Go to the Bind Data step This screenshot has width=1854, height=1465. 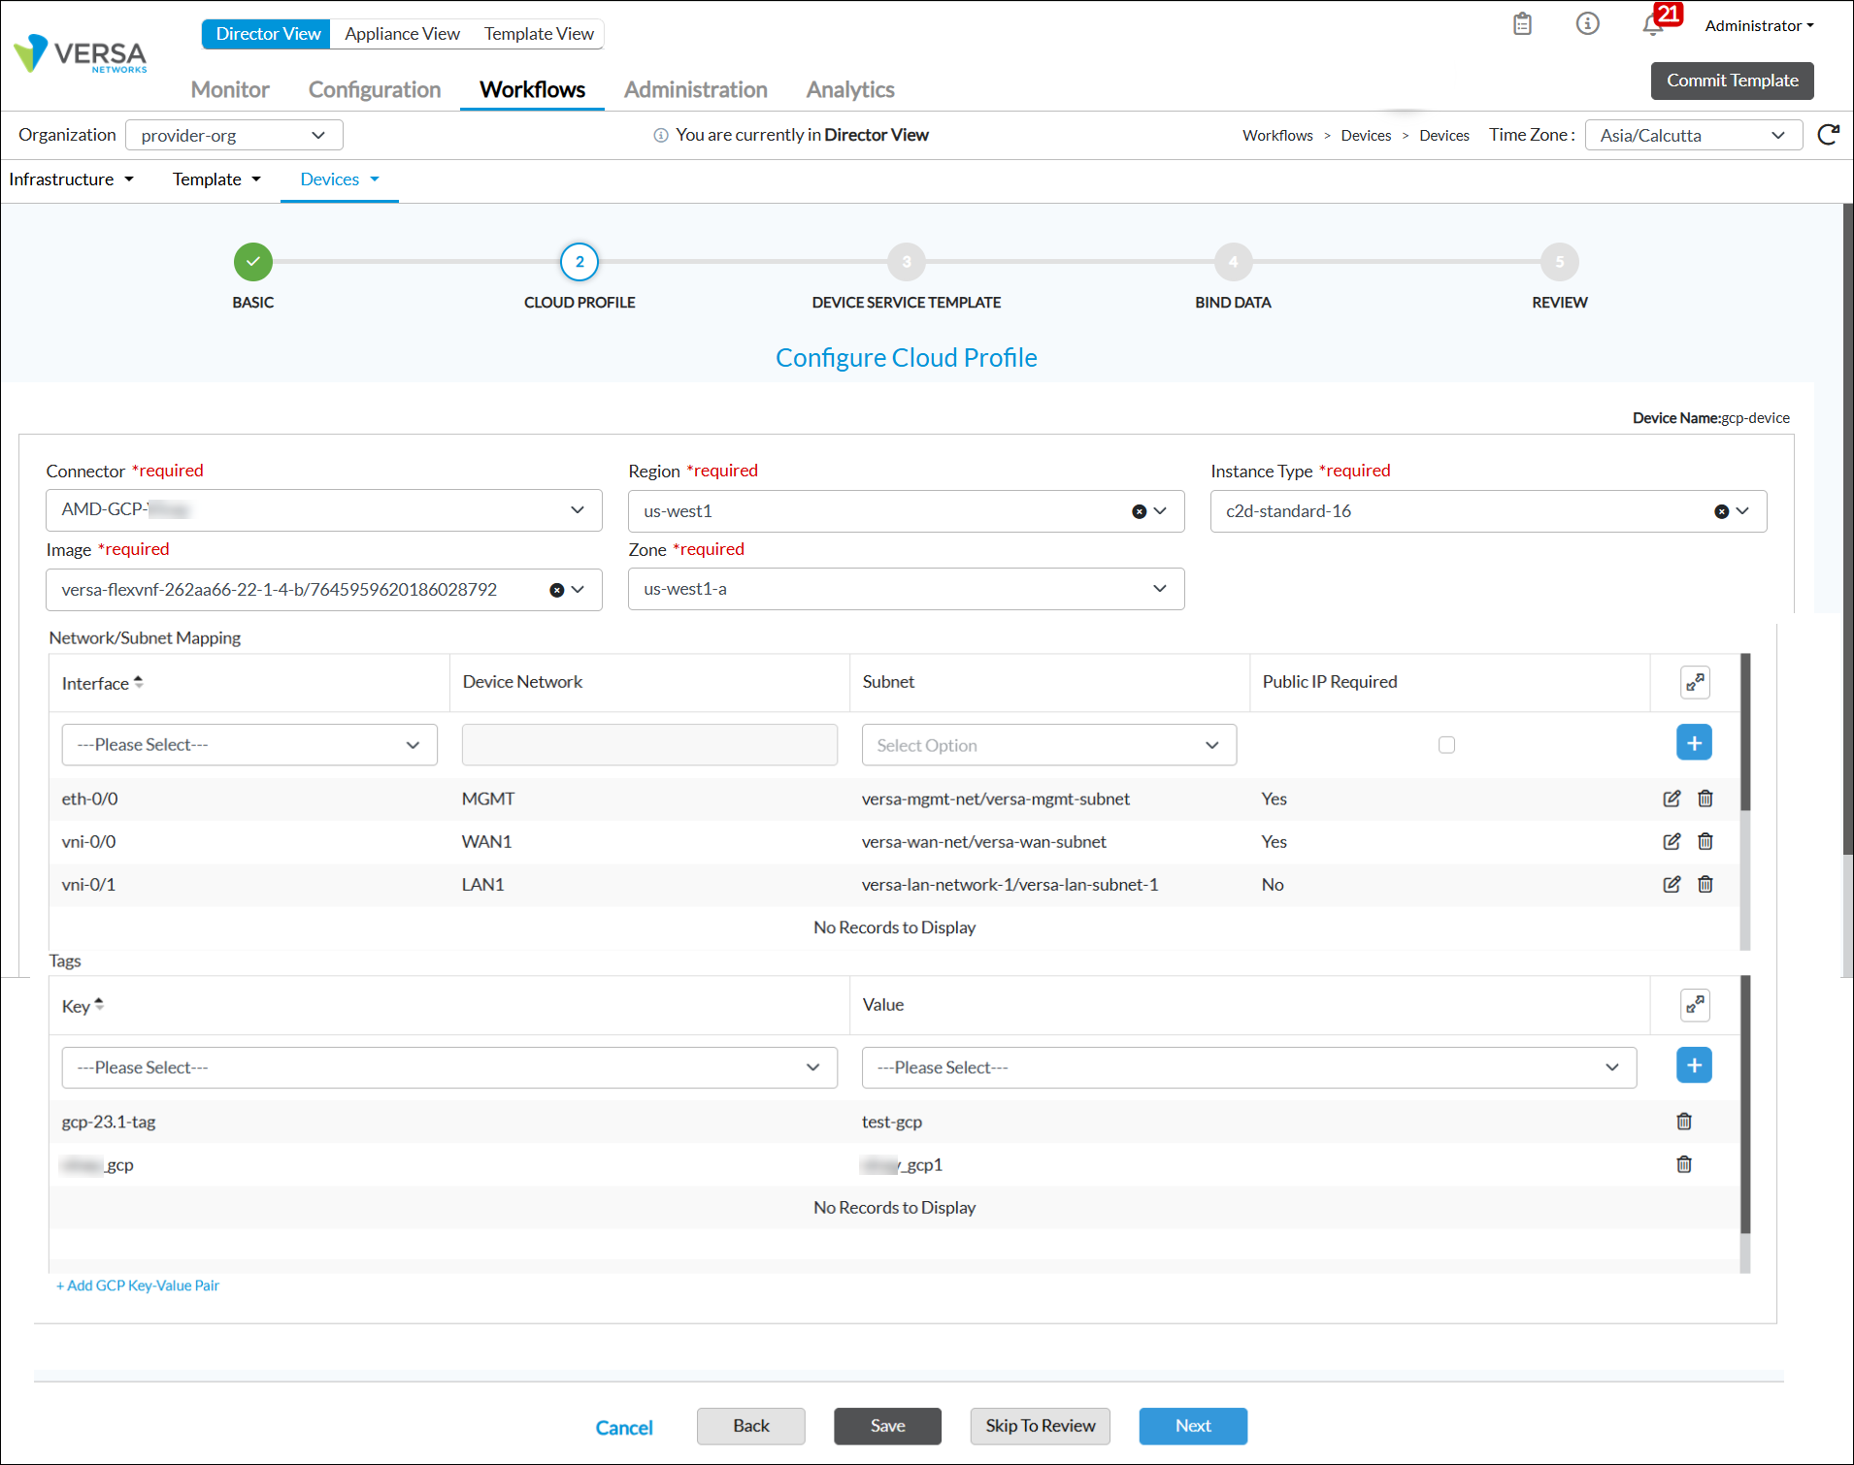pos(1233,262)
